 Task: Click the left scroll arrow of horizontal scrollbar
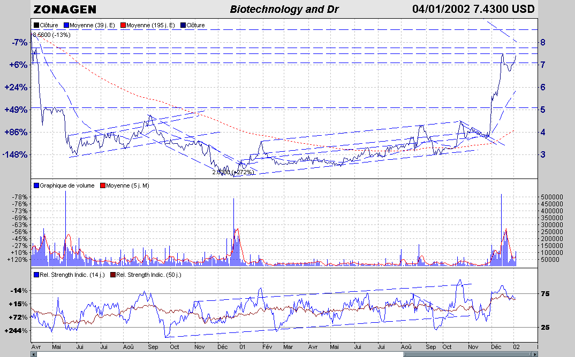coord(34,354)
